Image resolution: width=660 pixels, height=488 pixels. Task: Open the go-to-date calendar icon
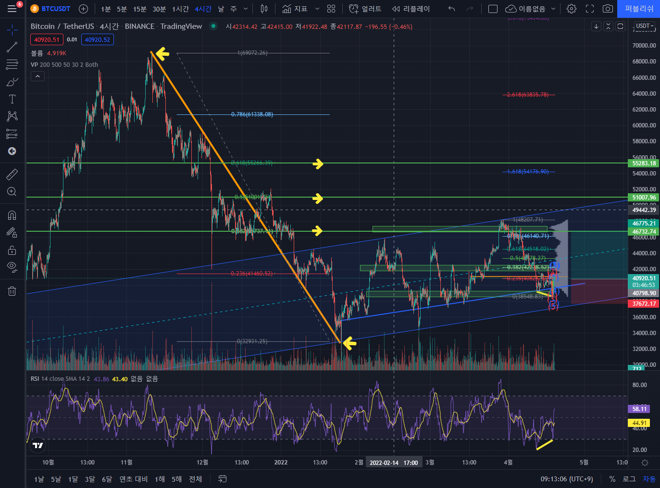coord(222,479)
